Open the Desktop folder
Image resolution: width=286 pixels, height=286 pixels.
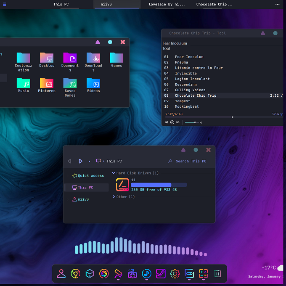point(47,60)
